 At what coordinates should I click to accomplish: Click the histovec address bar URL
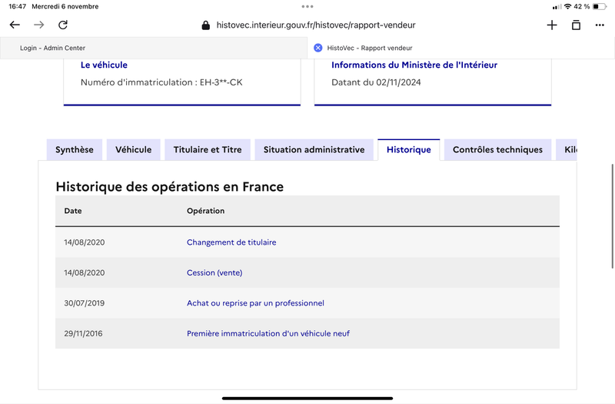click(316, 25)
